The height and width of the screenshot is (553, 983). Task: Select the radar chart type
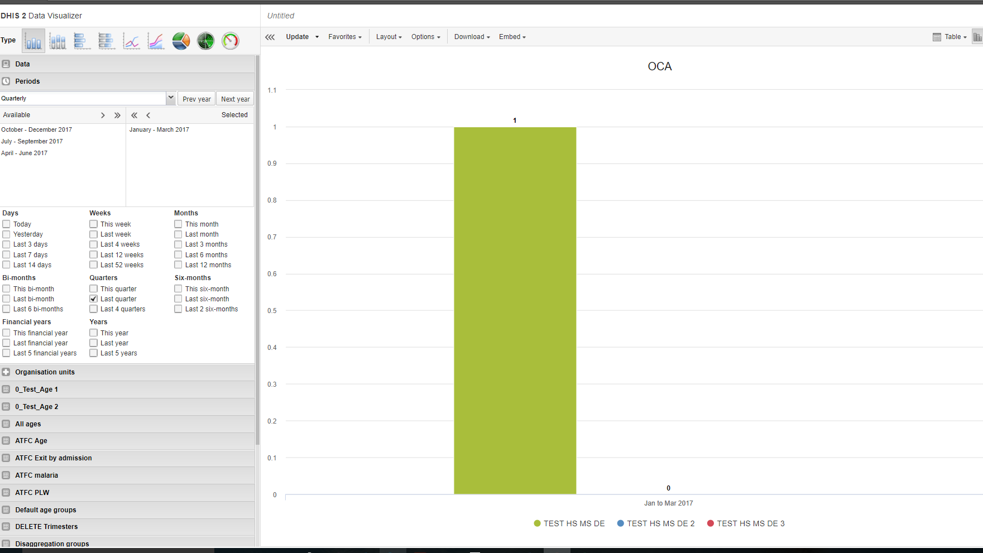point(205,41)
